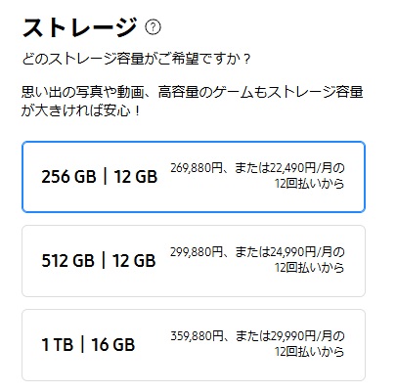Click the 299,880円 price text
397x392 pixels.
[197, 252]
